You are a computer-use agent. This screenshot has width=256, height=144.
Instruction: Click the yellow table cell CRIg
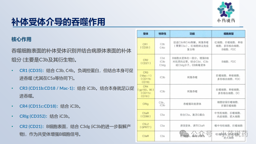[x=146, y=104]
